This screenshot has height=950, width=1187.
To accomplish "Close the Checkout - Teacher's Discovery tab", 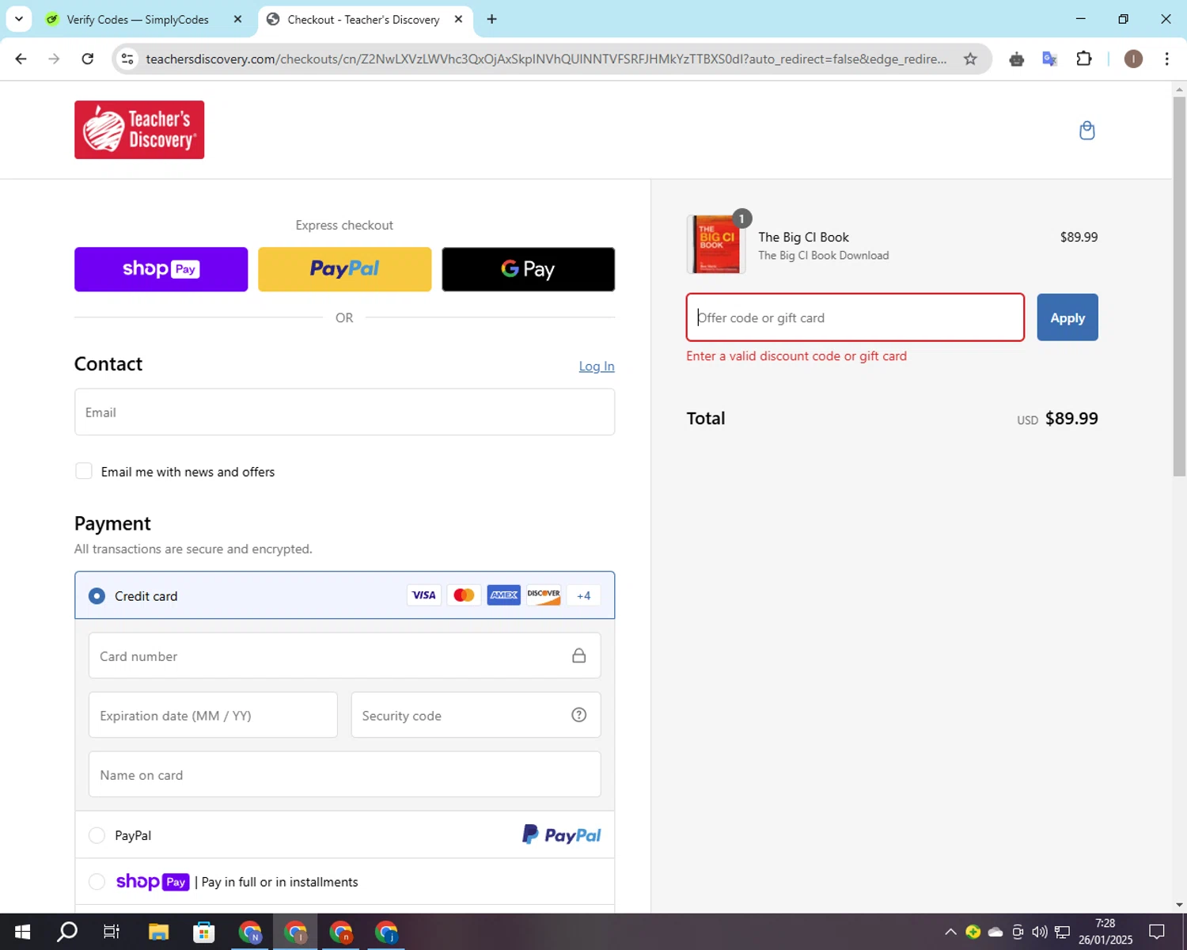I will pos(458,19).
